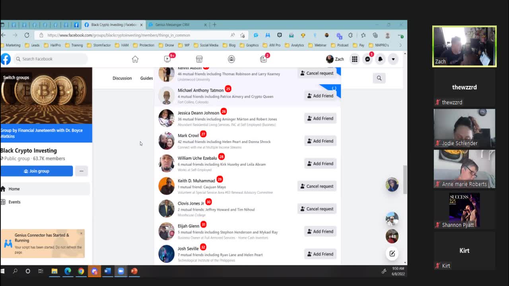Reload the page with browser refresh button
This screenshot has height=286, width=509.
(27, 35)
